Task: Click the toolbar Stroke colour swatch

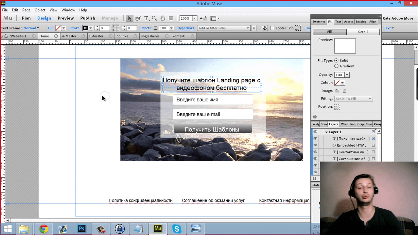Action: [85, 28]
